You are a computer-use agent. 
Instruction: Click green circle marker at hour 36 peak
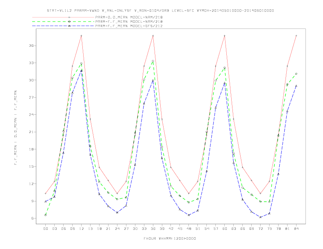pyautogui.click(x=153, y=61)
